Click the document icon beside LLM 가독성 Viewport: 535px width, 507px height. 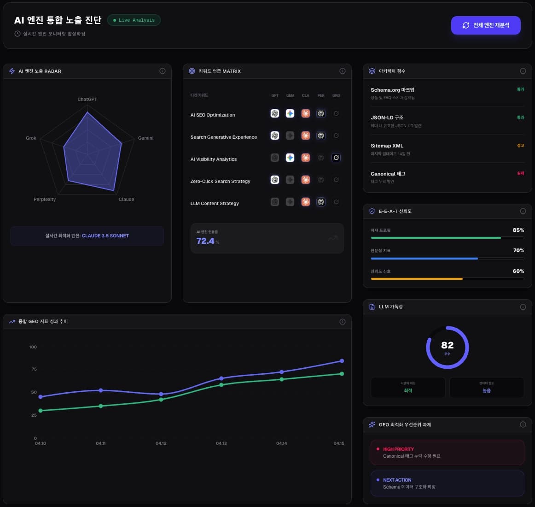[372, 307]
